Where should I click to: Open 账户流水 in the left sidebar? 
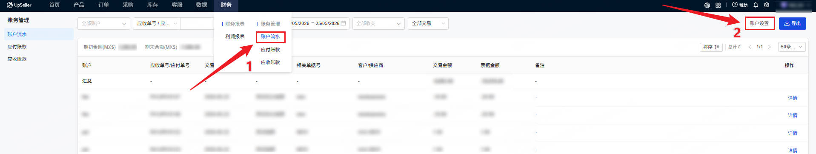[39, 34]
